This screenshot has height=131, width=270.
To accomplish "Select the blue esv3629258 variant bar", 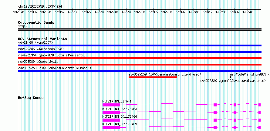I will point(140,71).
